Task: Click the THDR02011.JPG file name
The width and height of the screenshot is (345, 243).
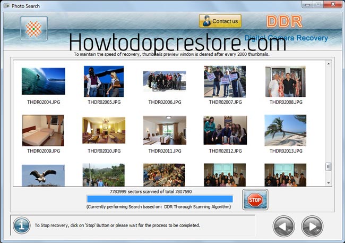Action: point(165,151)
